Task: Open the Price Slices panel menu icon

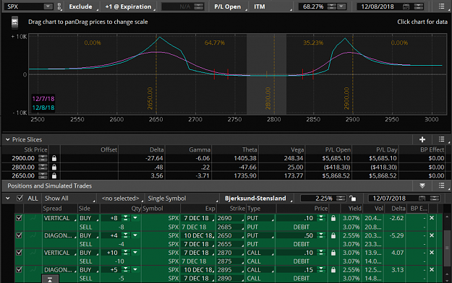Action: [441, 139]
